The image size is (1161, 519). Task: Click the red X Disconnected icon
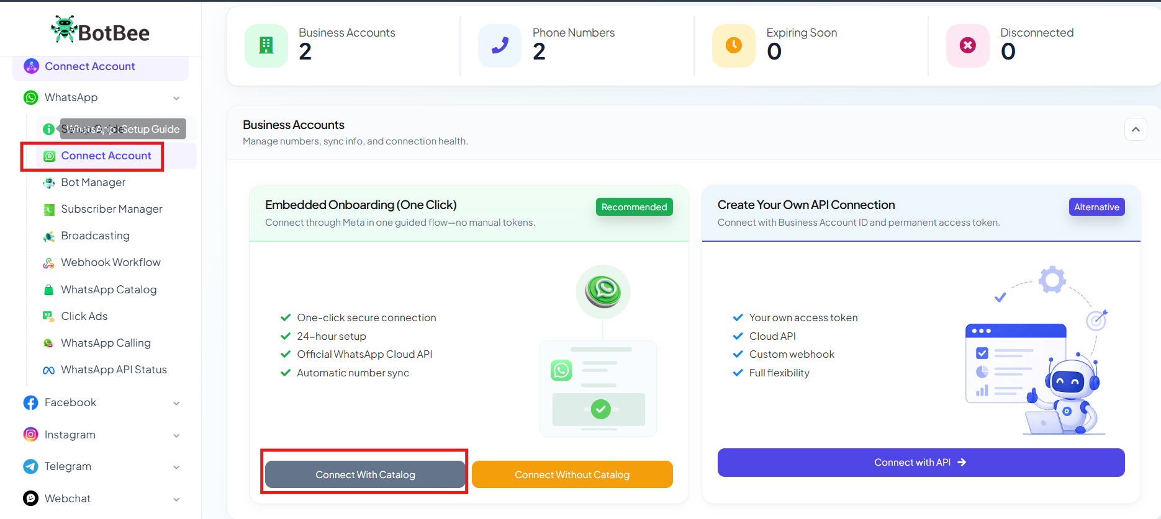(x=968, y=45)
